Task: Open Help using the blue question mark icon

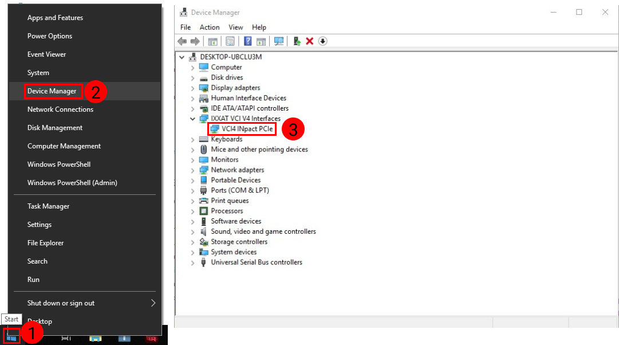Action: point(248,41)
